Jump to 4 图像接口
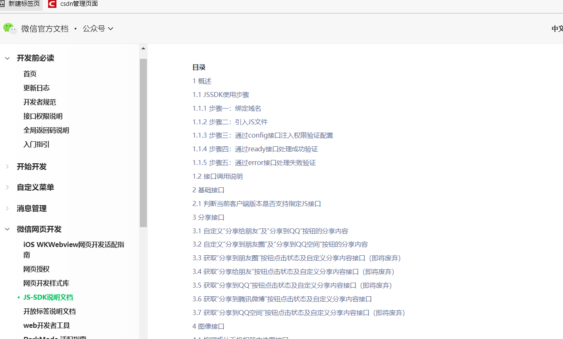The width and height of the screenshot is (563, 339). (208, 326)
